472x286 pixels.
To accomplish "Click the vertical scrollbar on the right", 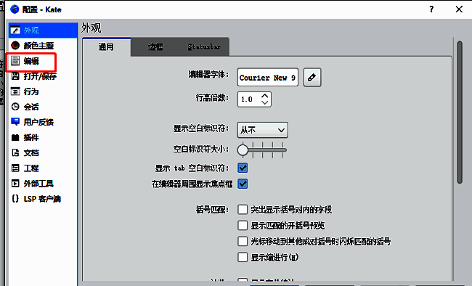I will pos(460,112).
